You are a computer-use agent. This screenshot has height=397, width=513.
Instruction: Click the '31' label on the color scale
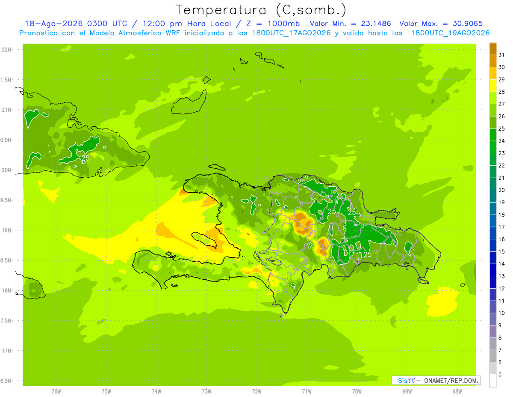501,55
